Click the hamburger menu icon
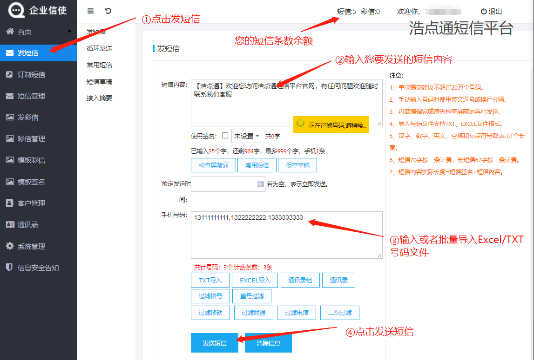534x360 pixels. (91, 11)
